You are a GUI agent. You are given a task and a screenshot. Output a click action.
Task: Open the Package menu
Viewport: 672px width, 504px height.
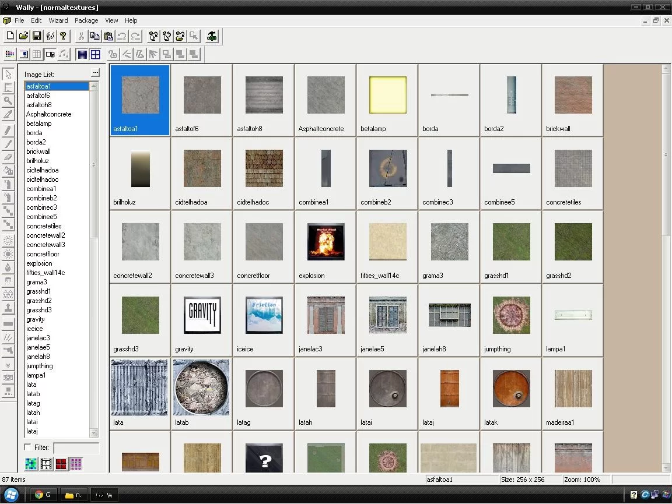pyautogui.click(x=86, y=20)
